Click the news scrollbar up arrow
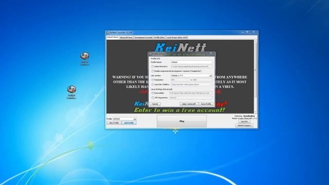The image size is (329, 185). [x=255, y=41]
